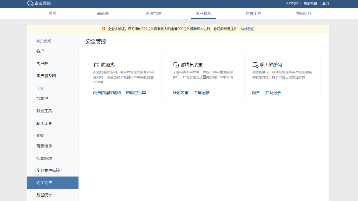
Task: Click the 安全管控 page heading
Action: coord(96,41)
